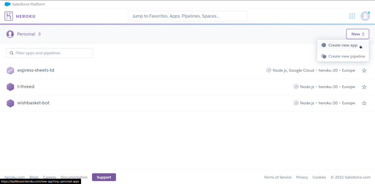Click the Personal account avatar icon
The height and width of the screenshot is (184, 375).
point(10,34)
